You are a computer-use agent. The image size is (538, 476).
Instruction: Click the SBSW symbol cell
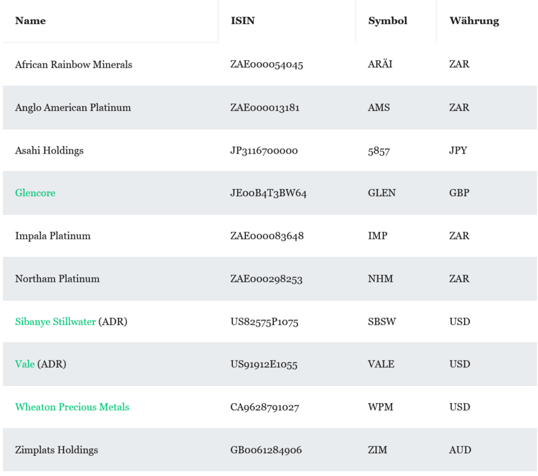click(x=381, y=322)
